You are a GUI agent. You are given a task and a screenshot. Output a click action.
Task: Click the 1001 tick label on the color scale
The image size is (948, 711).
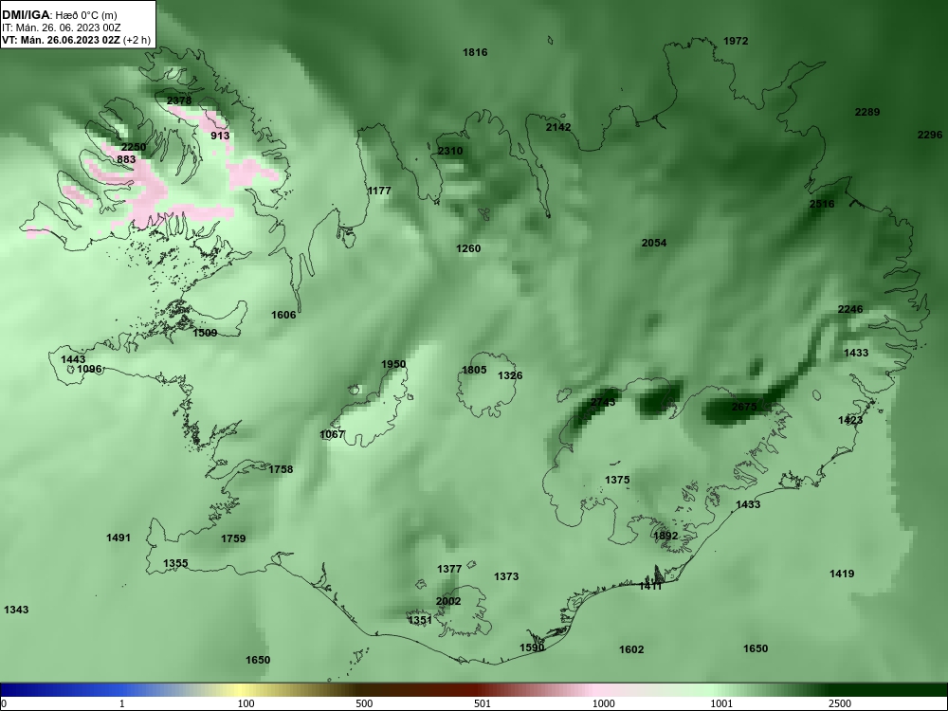click(721, 703)
